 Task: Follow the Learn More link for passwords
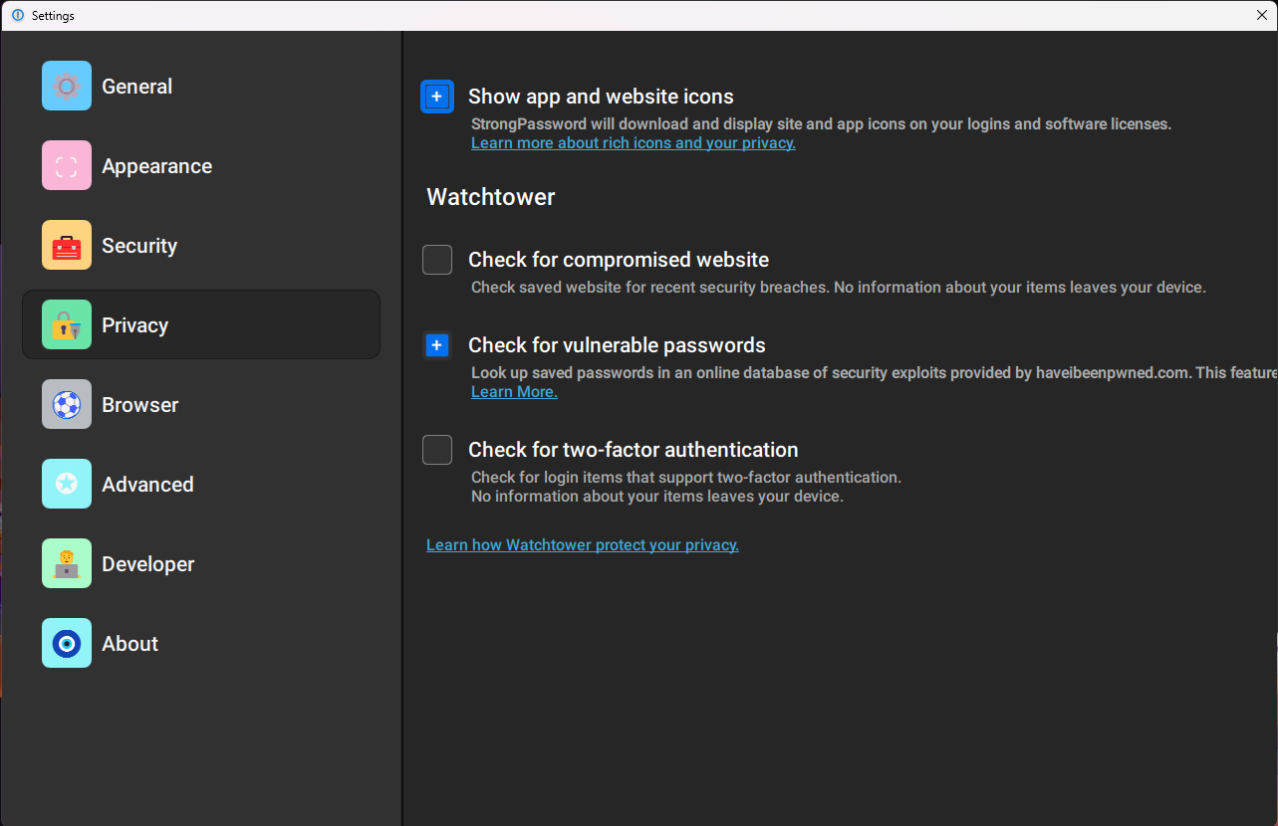pos(514,392)
